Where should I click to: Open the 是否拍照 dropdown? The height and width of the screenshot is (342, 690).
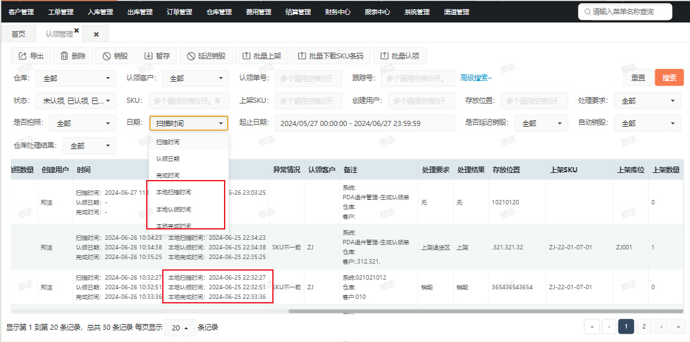[x=82, y=123]
